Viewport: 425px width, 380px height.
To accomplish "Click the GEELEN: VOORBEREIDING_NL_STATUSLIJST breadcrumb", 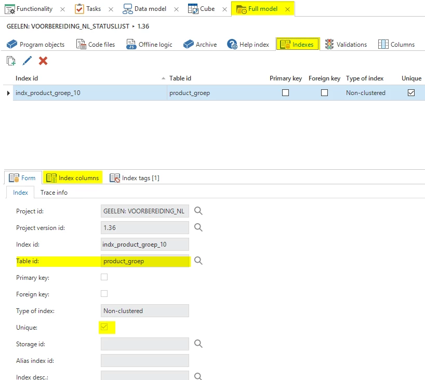I will (68, 26).
